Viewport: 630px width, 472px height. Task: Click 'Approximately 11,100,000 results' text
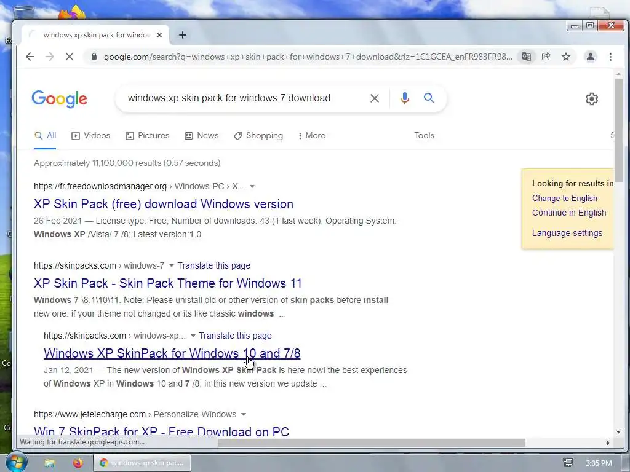coord(127,163)
